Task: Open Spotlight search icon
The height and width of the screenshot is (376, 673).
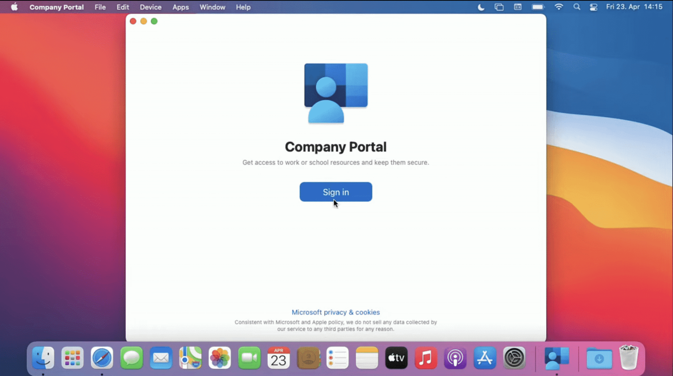Action: (x=577, y=7)
